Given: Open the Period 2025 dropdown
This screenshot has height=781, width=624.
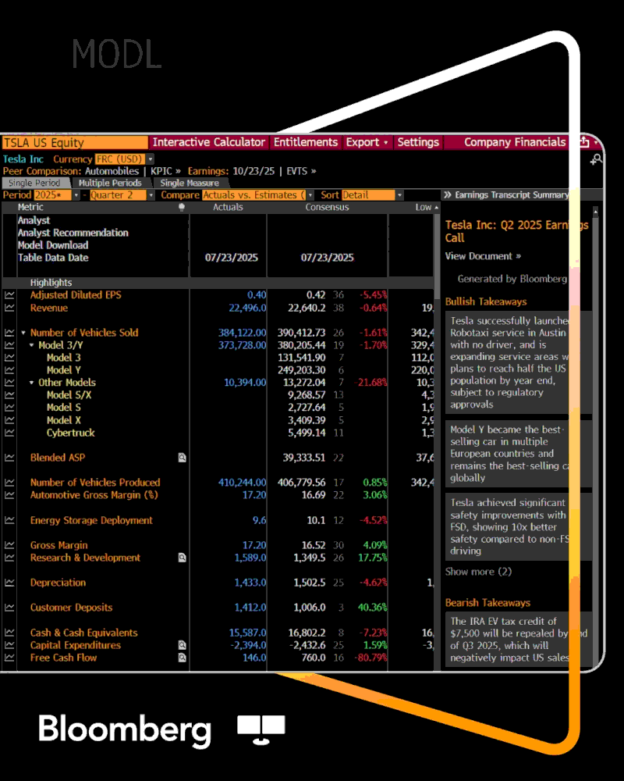Looking at the screenshot, I should pyautogui.click(x=76, y=195).
